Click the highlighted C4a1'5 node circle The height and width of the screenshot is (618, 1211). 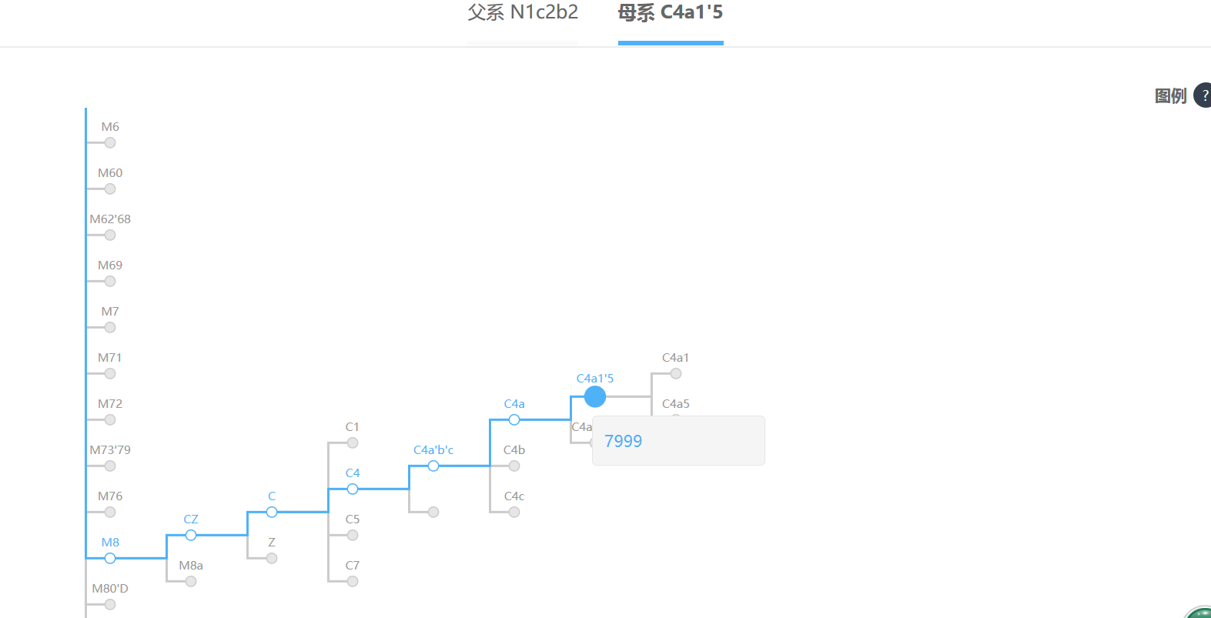[x=595, y=396]
